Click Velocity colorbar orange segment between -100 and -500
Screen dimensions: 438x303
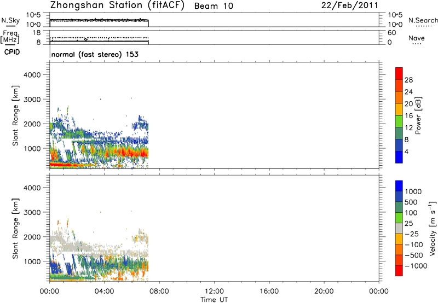399,249
